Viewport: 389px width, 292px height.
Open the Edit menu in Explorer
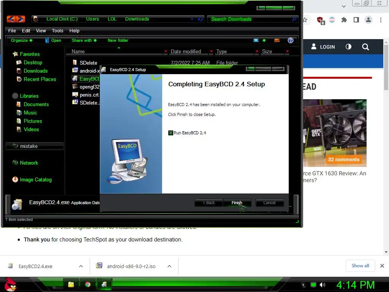[26, 30]
